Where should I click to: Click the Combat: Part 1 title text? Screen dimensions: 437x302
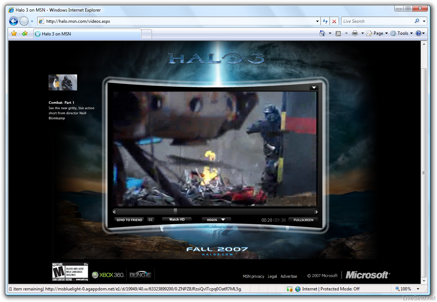(61, 103)
